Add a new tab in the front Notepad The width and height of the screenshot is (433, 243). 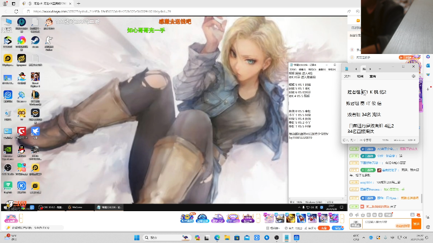point(380,69)
